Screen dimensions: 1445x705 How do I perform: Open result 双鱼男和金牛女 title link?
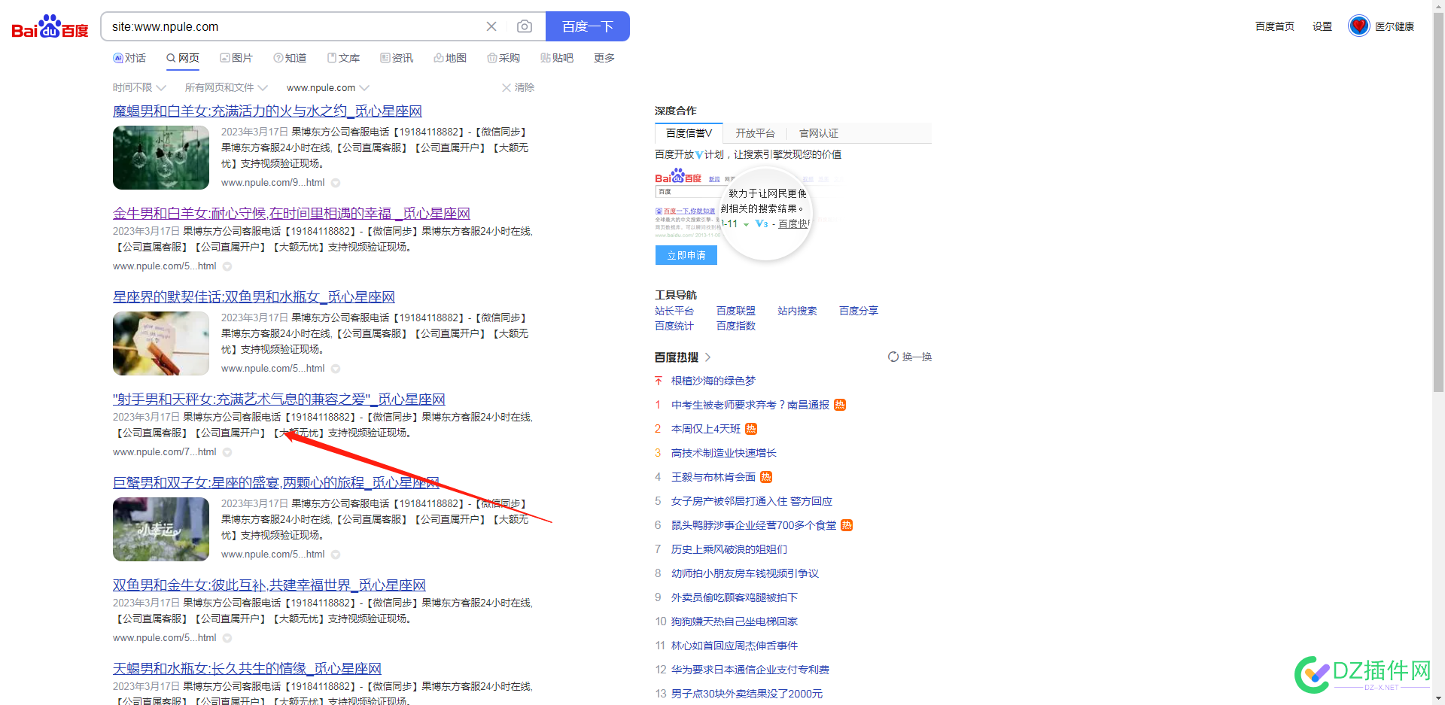[x=269, y=585]
